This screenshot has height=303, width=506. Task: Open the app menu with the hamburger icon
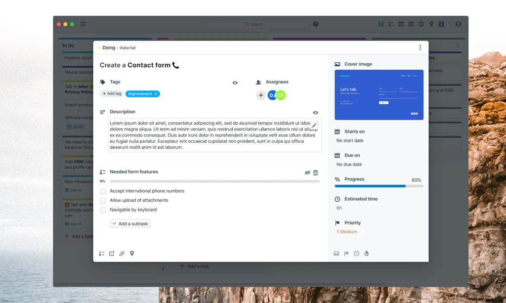(x=83, y=24)
